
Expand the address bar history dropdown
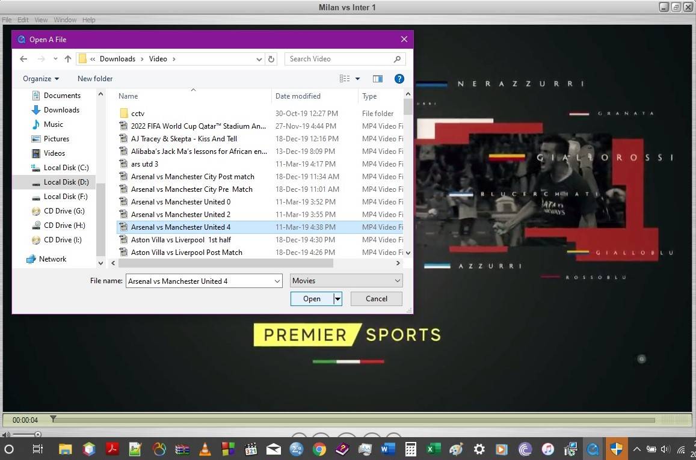click(x=259, y=59)
